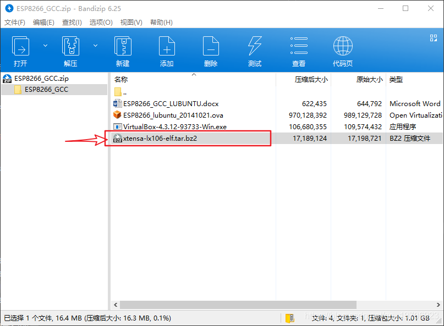Open the Code page (代码页) globe icon

(343, 46)
